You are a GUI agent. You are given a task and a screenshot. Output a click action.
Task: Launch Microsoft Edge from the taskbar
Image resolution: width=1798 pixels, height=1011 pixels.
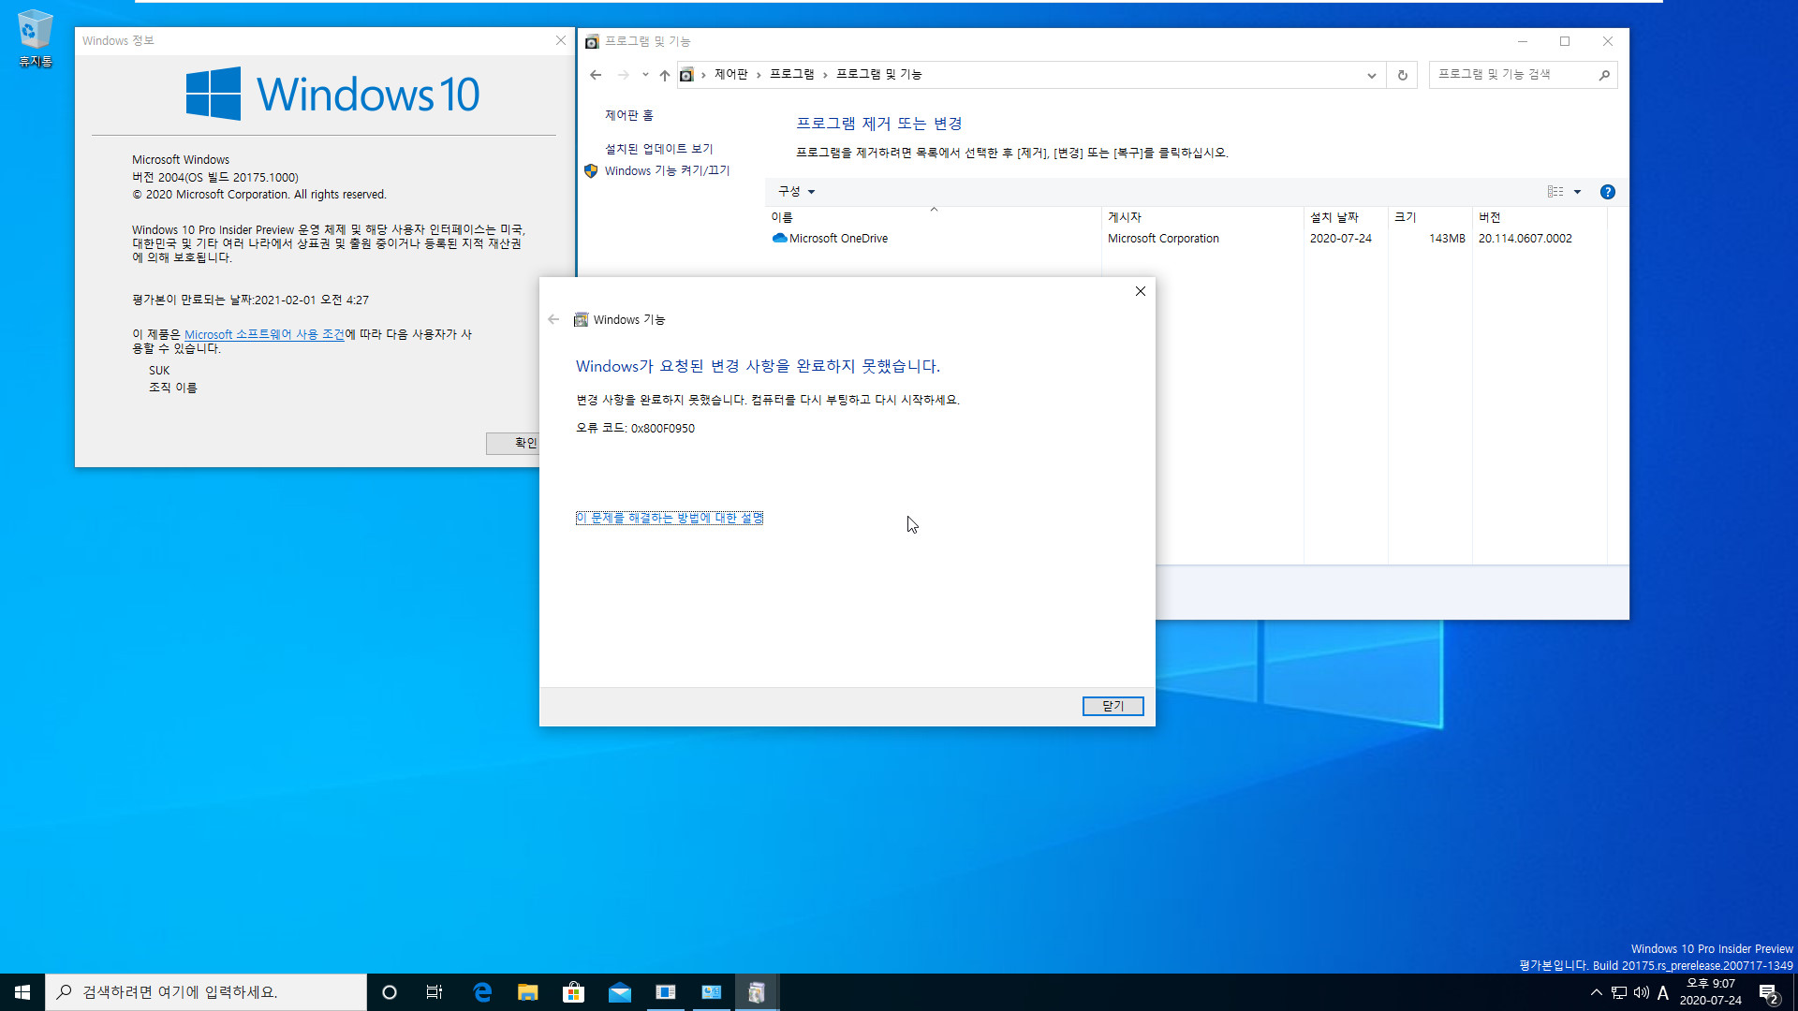[482, 992]
